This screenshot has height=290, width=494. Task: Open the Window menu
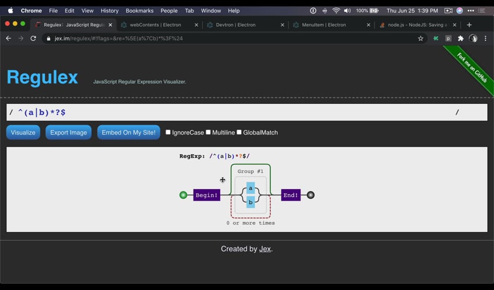click(211, 10)
